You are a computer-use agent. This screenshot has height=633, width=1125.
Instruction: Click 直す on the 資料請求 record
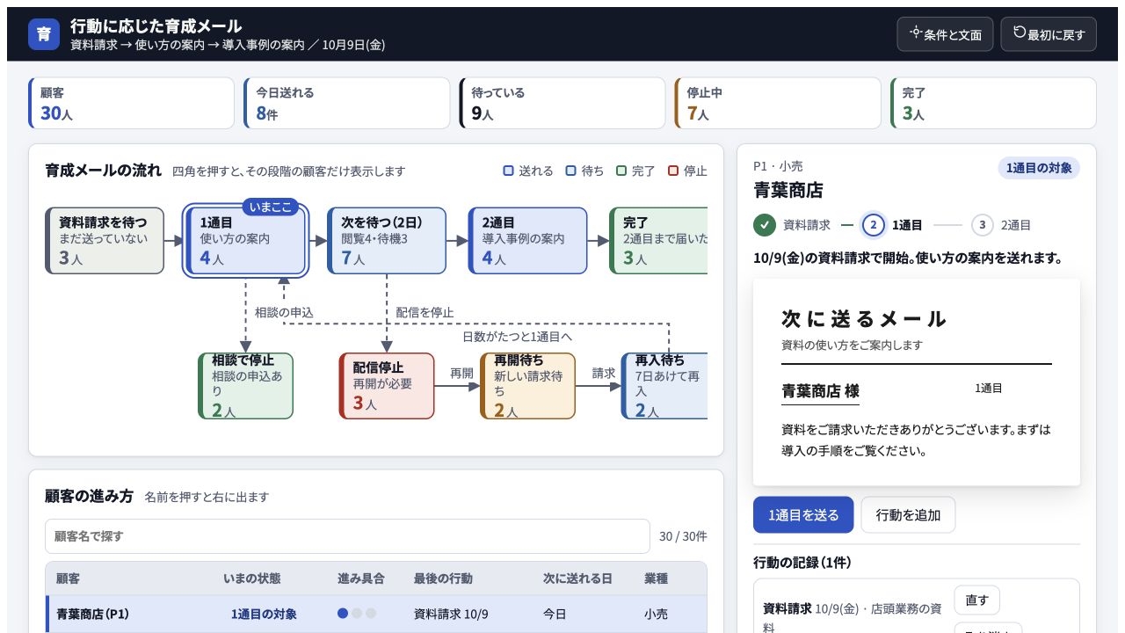coord(976,600)
